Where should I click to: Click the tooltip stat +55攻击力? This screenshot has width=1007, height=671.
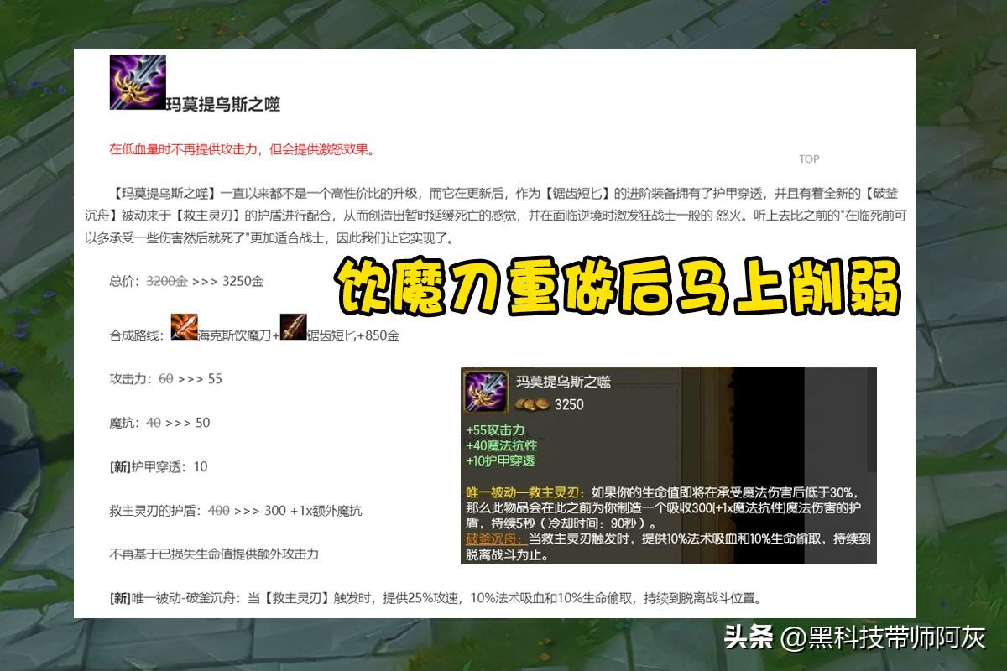[x=495, y=430]
